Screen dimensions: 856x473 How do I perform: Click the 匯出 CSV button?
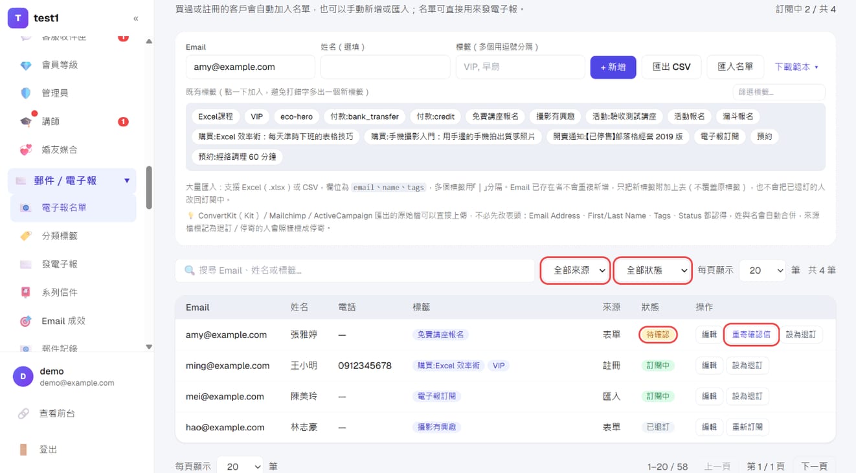(x=671, y=67)
